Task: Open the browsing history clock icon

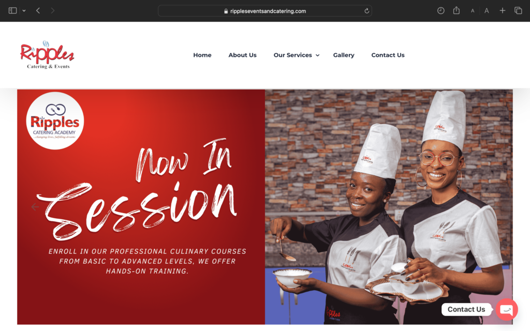Action: [x=441, y=11]
